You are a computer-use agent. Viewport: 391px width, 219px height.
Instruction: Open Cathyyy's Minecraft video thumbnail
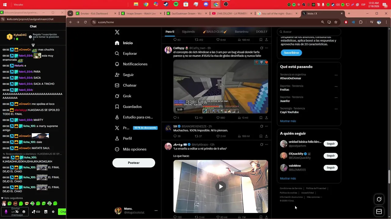[x=221, y=86]
